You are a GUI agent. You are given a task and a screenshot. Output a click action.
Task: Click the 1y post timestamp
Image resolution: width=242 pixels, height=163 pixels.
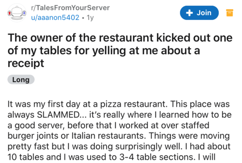90,18
